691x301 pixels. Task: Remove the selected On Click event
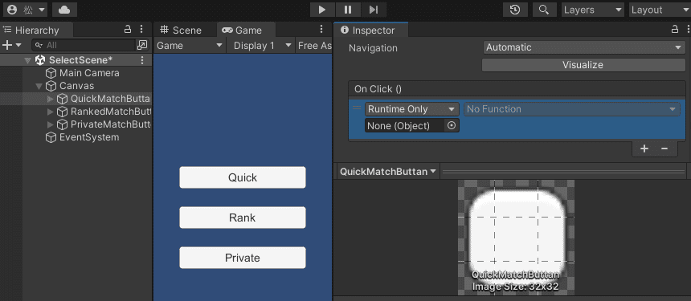pyautogui.click(x=664, y=148)
